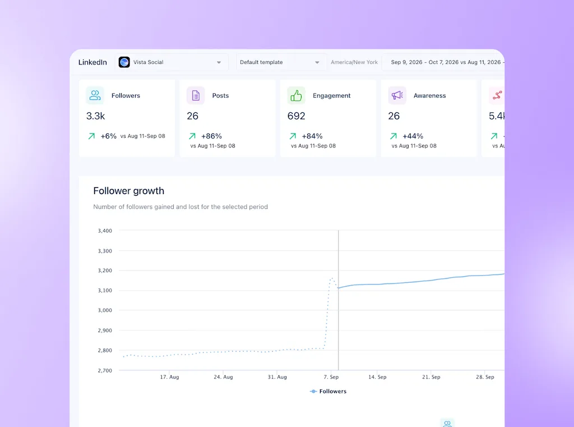Click the dotted follower spike peak
The width and height of the screenshot is (574, 427).
pyautogui.click(x=332, y=278)
